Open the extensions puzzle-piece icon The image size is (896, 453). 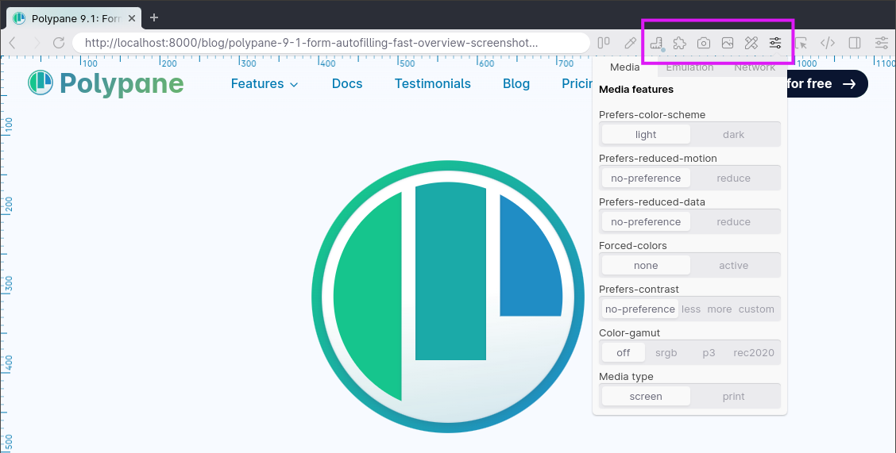[679, 43]
